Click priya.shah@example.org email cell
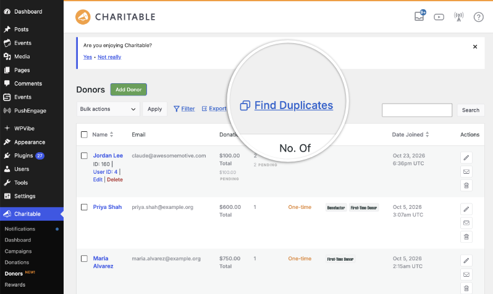The image size is (493, 294). click(162, 207)
